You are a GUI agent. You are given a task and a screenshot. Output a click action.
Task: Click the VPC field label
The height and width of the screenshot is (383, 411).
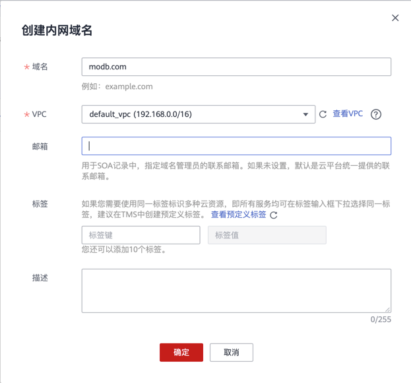point(40,114)
